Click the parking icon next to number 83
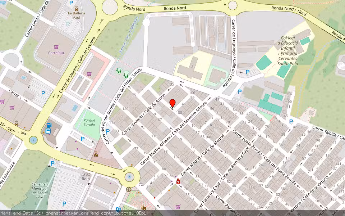Viewport: 345px width, 216px height. 108,131
